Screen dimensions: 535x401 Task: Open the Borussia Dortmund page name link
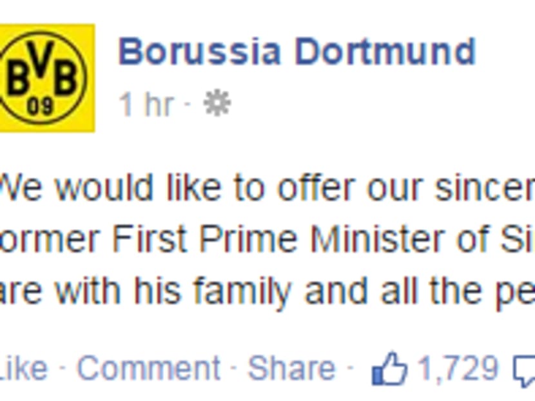(297, 52)
